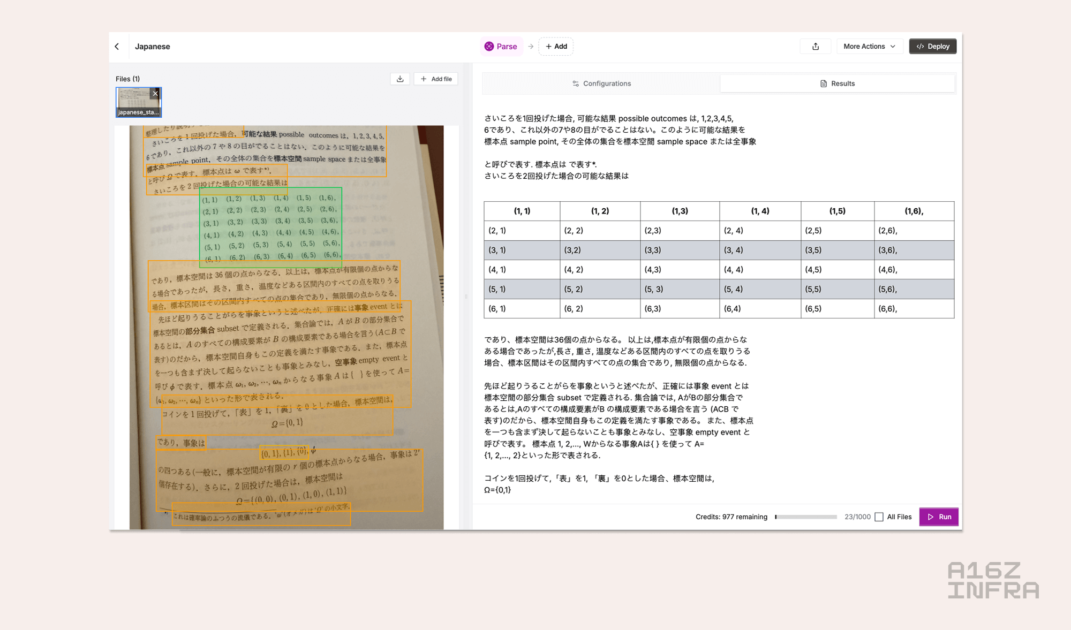Enable the All Files checkbox
This screenshot has width=1071, height=630.
pos(879,517)
